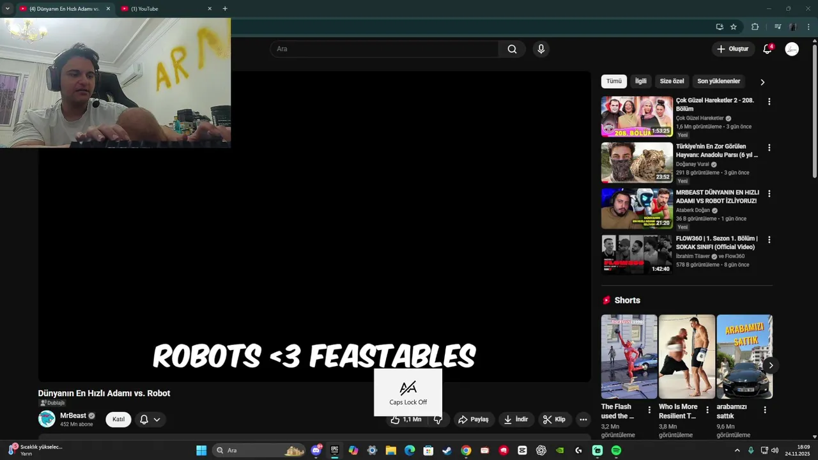Screen dimensions: 818x460
Task: Open Chrome extensions puzzle icon
Action: [x=755, y=27]
